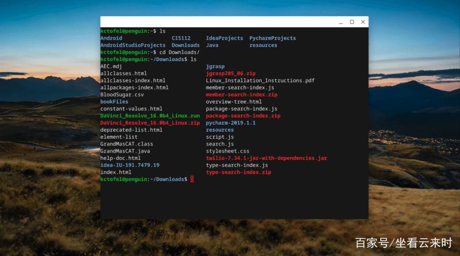Select the CIS112 directory name
The width and height of the screenshot is (460, 256).
[x=181, y=38]
